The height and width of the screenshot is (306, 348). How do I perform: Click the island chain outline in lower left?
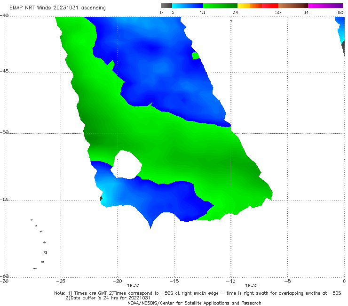click(x=39, y=244)
